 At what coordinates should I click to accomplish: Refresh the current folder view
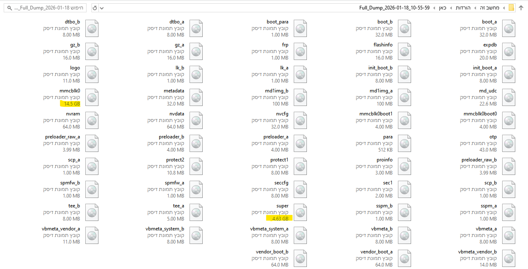coord(94,8)
